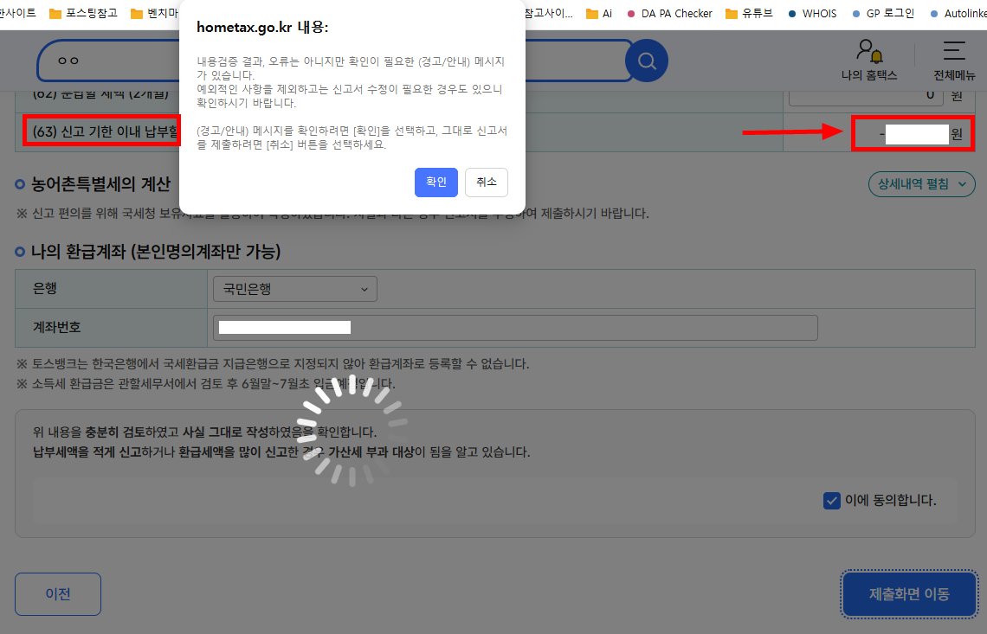Open the Autolinker bookmark
987x634 pixels.
tap(958, 13)
